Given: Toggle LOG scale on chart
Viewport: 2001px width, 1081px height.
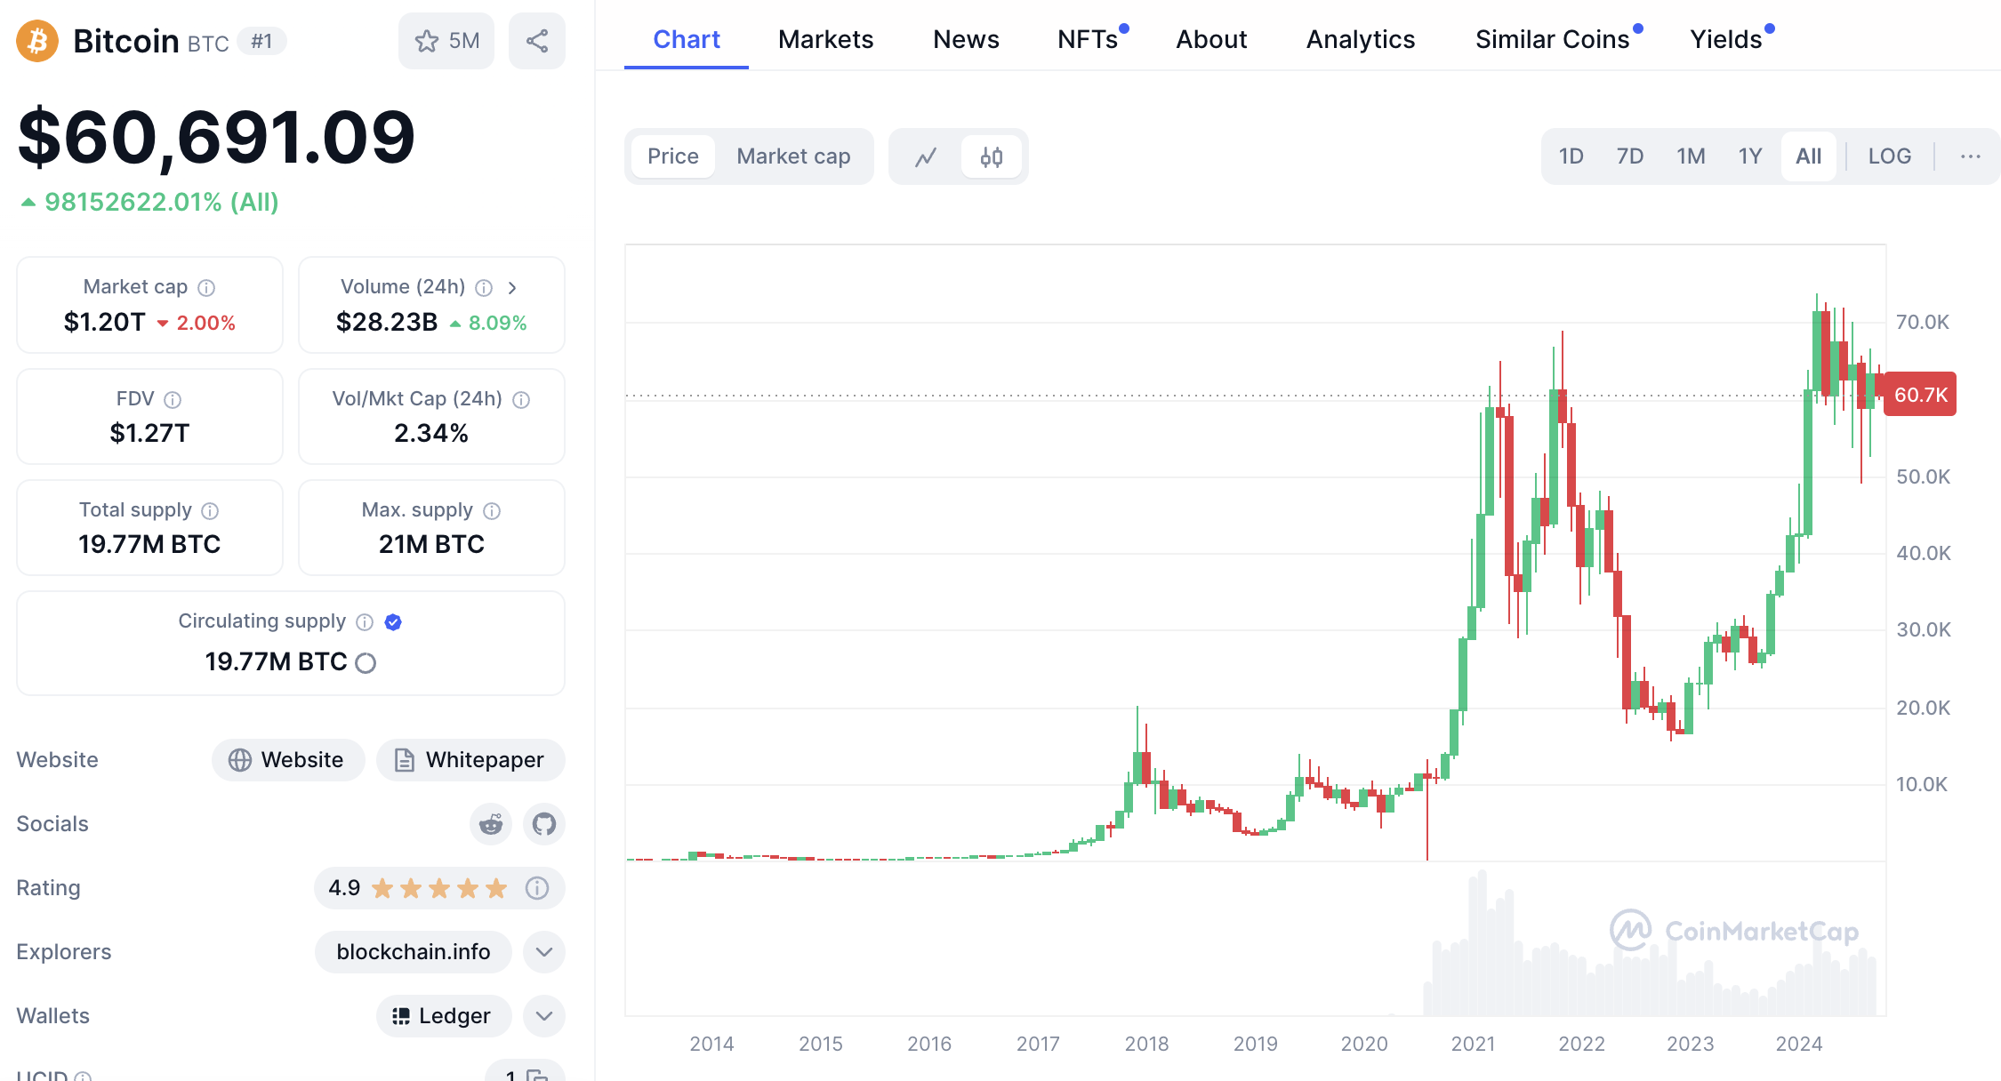Looking at the screenshot, I should [x=1890, y=156].
